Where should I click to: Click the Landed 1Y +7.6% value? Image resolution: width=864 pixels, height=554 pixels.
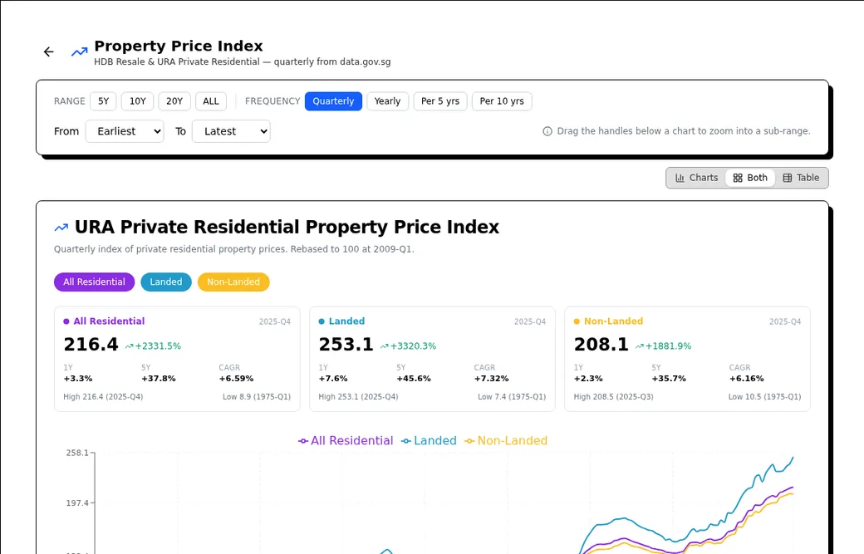[x=333, y=379]
